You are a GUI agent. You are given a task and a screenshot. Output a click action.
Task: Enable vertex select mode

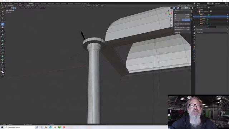tap(12, 8)
